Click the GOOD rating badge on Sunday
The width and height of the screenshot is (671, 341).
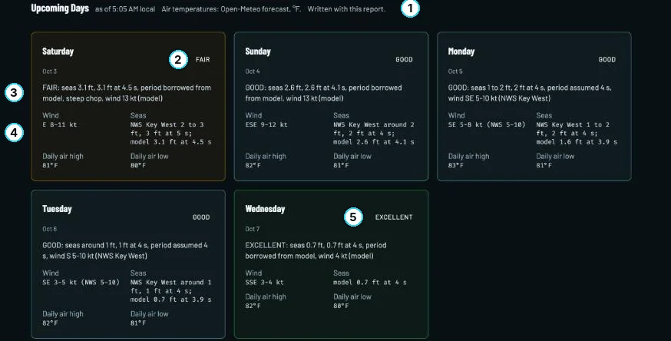click(404, 59)
